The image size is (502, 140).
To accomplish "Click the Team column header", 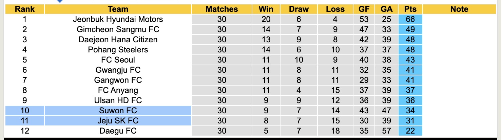I will tap(118, 9).
